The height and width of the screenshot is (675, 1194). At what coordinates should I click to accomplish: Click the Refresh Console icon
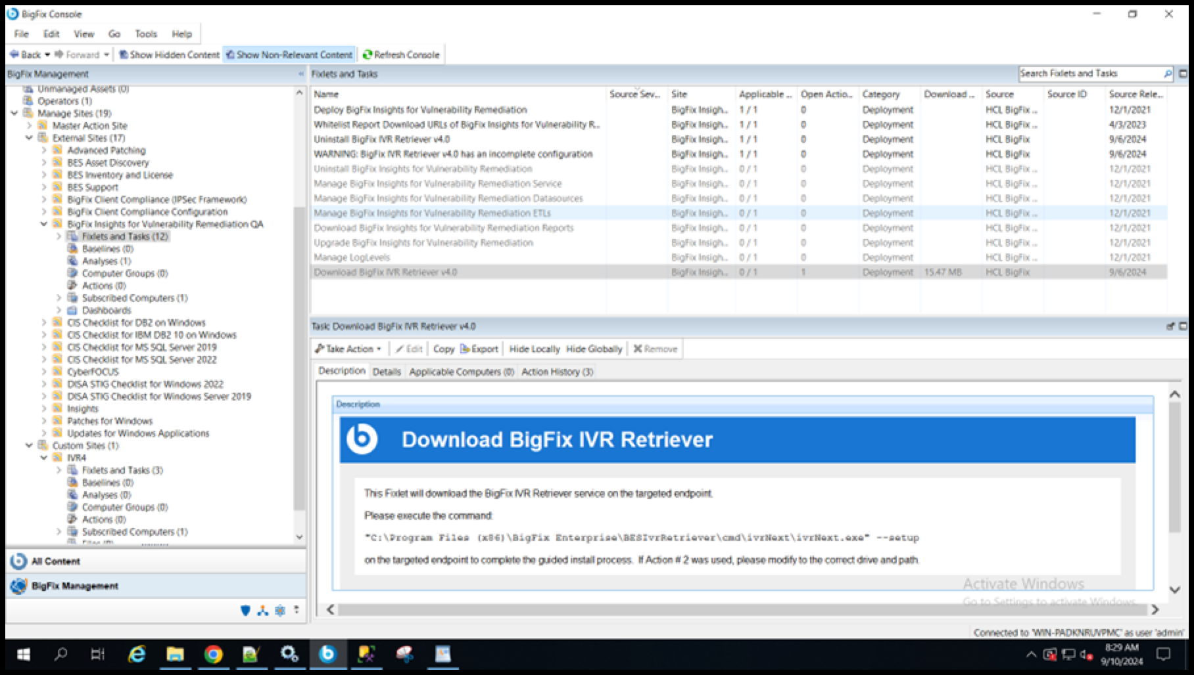coord(368,54)
